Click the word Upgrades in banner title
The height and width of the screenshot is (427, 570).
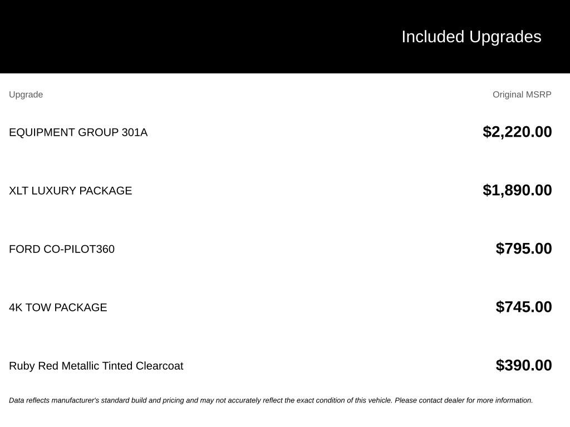tap(505, 37)
